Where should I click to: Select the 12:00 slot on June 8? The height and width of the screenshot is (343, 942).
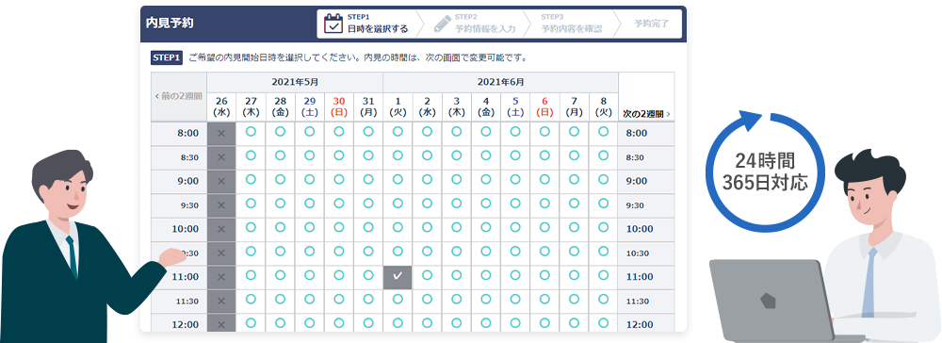tap(603, 323)
